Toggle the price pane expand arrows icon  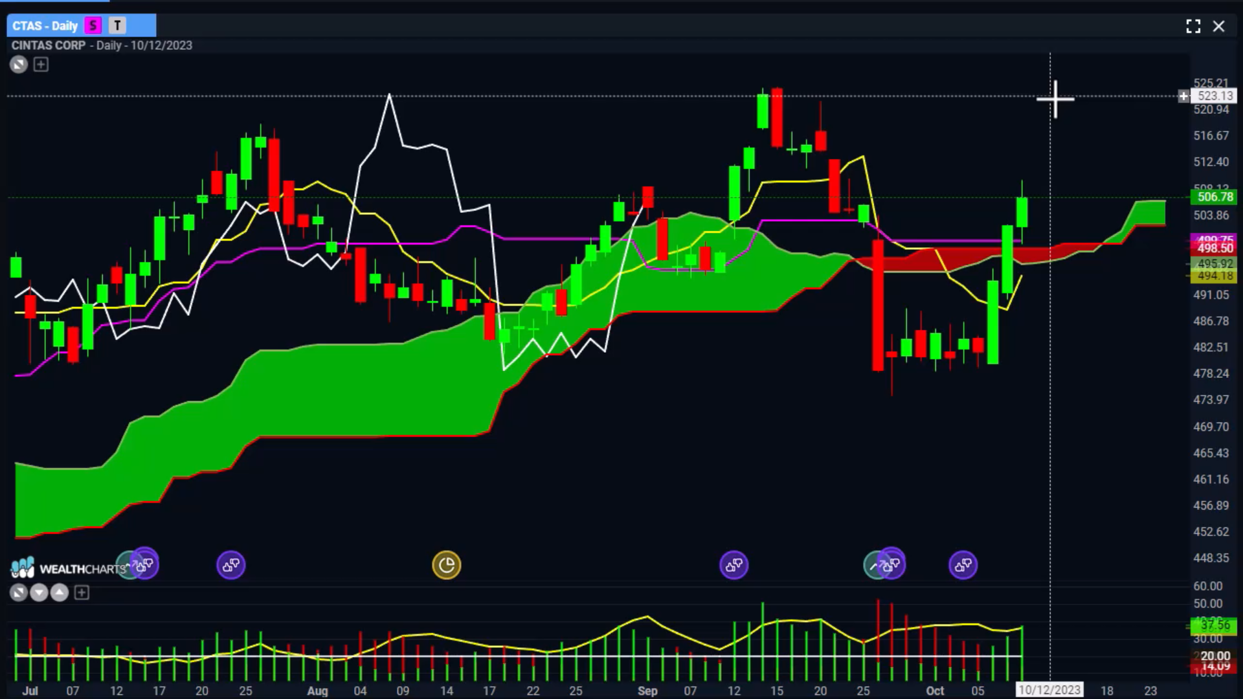click(19, 64)
